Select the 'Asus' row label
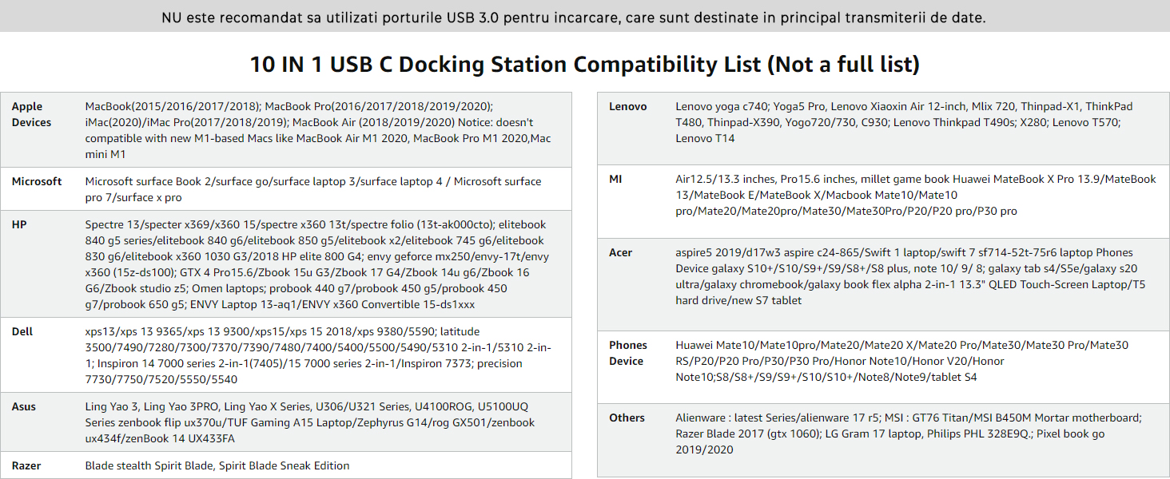 24,406
